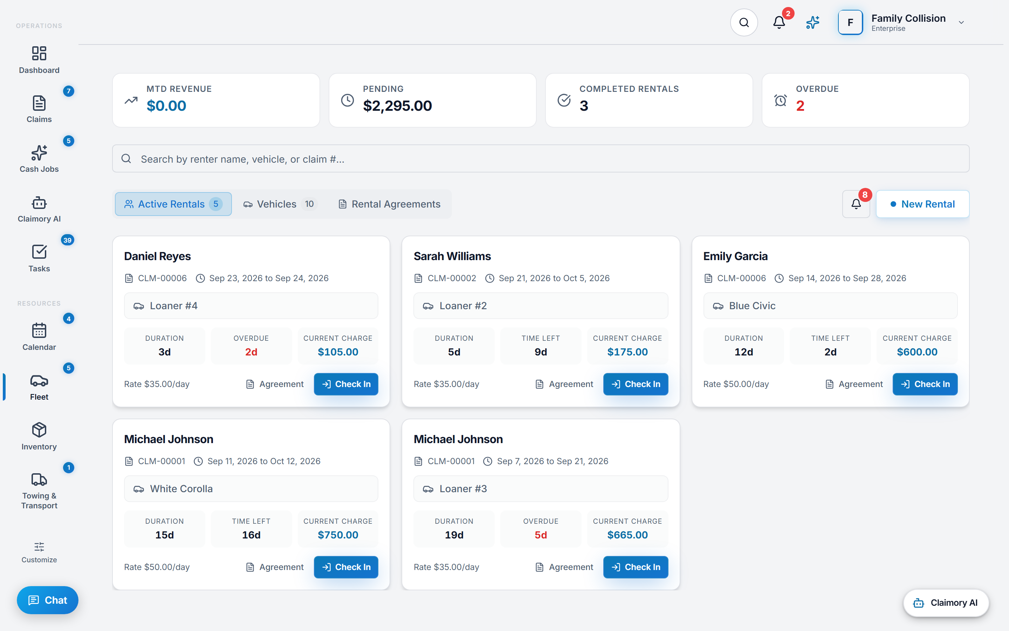Open the Dashboard sidebar icon

[39, 60]
